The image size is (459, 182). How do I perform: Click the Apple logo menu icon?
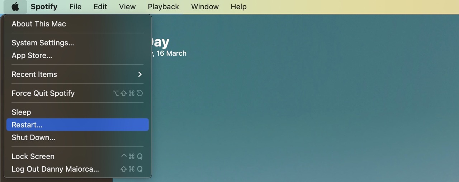pos(15,7)
